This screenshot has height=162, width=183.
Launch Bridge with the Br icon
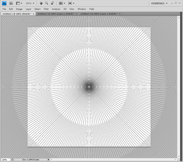(x=11, y=3)
